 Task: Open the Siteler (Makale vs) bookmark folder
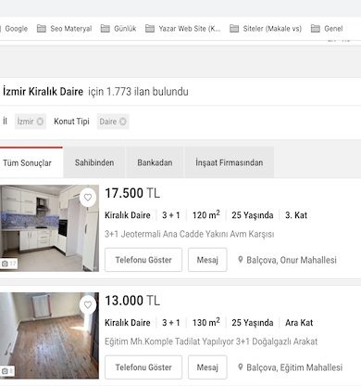pos(266,29)
